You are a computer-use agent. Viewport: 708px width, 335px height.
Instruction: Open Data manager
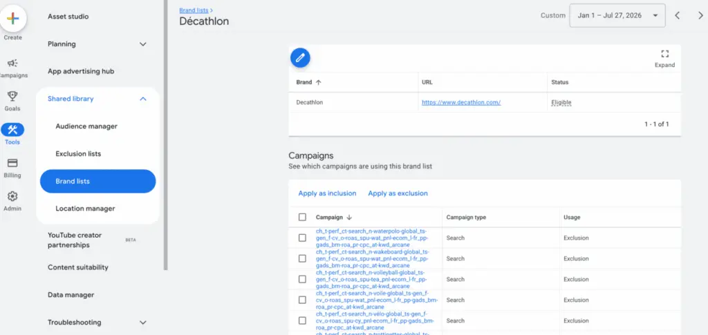pyautogui.click(x=71, y=295)
